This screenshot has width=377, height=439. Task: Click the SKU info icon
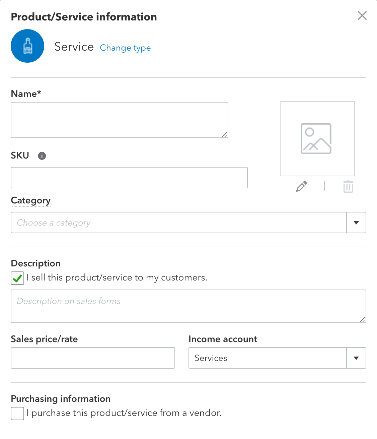click(x=42, y=156)
